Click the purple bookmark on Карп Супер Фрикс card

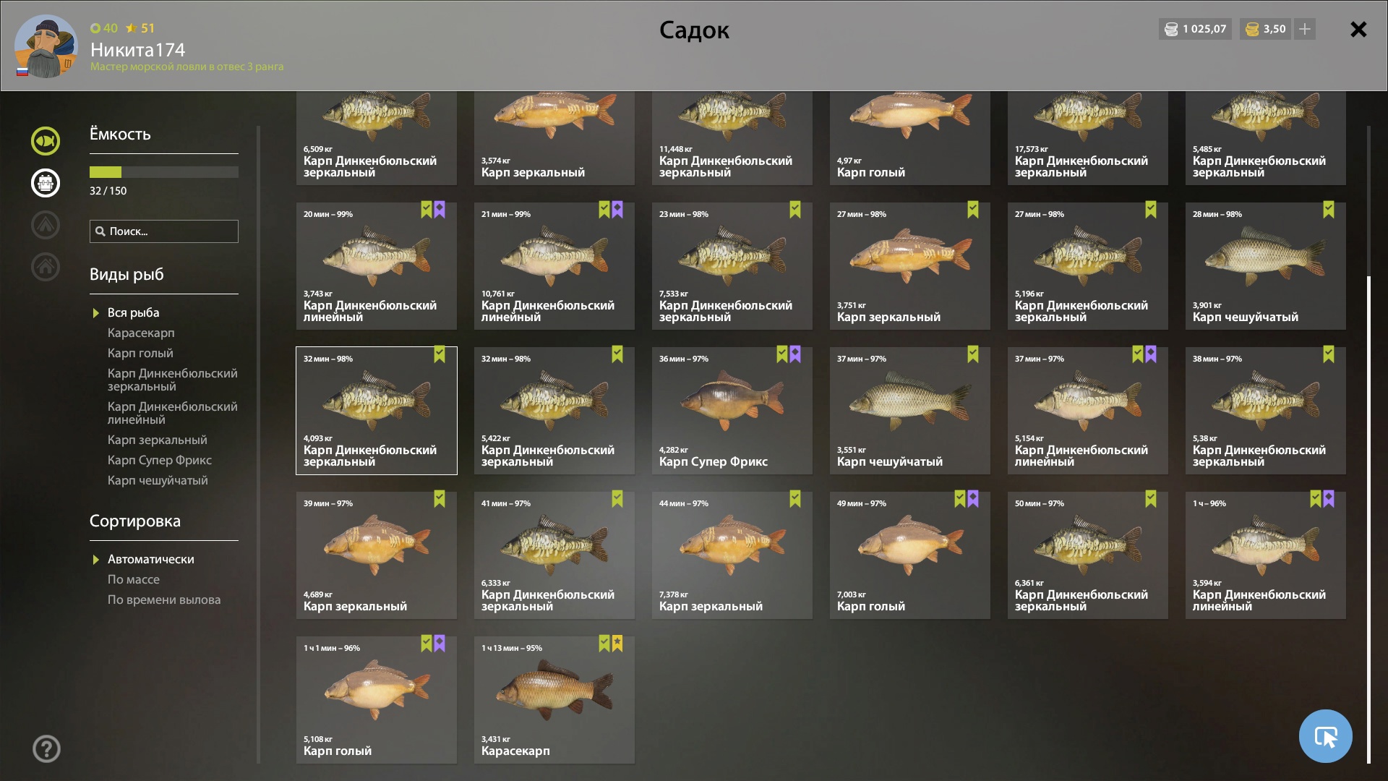click(795, 354)
